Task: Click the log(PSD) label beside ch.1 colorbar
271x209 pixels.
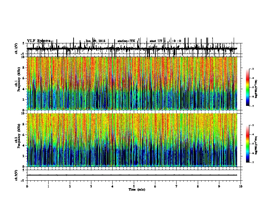Action: pos(256,89)
